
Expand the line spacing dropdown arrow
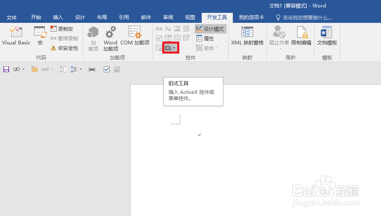[x=81, y=69]
